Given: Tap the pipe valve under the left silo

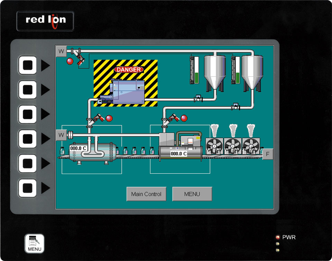Looking at the screenshot, I should [x=199, y=98].
